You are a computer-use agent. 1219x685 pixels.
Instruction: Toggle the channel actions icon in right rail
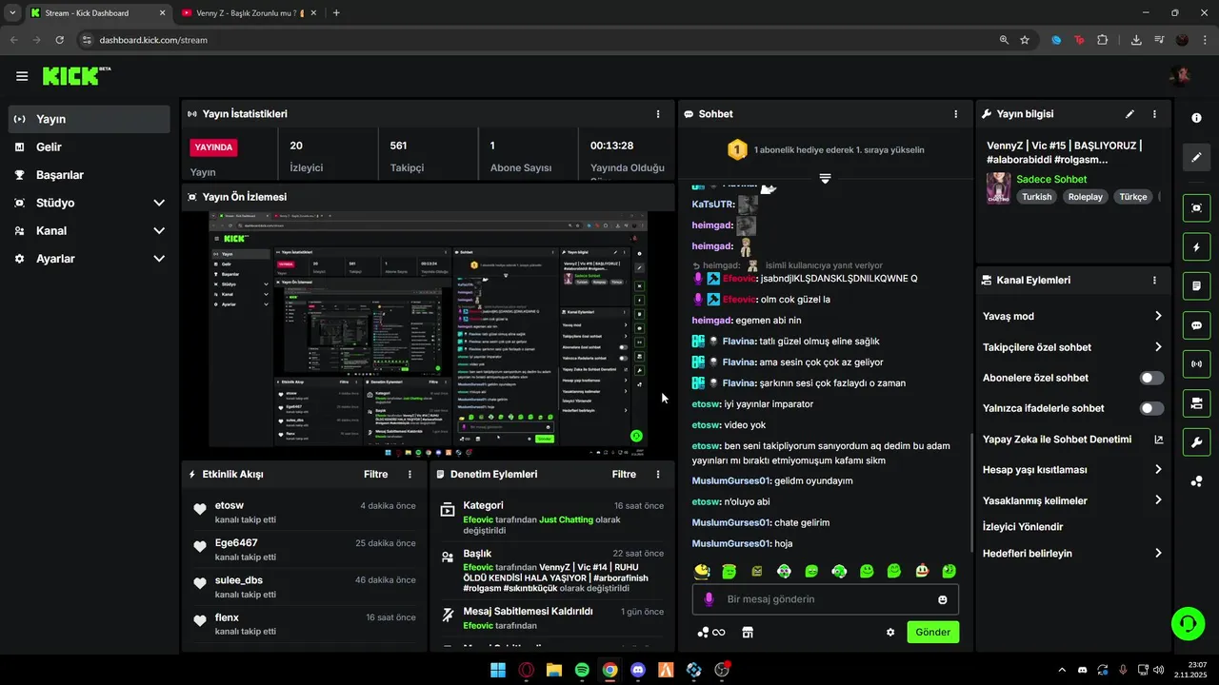[x=1197, y=402]
